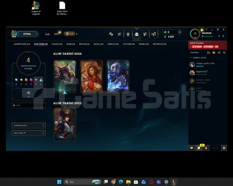Open the Collection chest icon in navigation
Image resolution: width=233 pixels, height=186 pixels.
[x=137, y=34]
